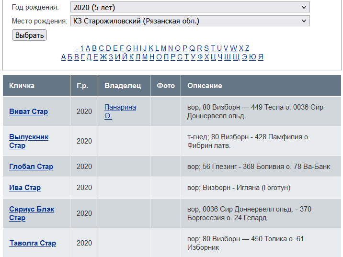The height and width of the screenshot is (257, 343).
Task: Open the Ива Стар link
Action: click(25, 188)
